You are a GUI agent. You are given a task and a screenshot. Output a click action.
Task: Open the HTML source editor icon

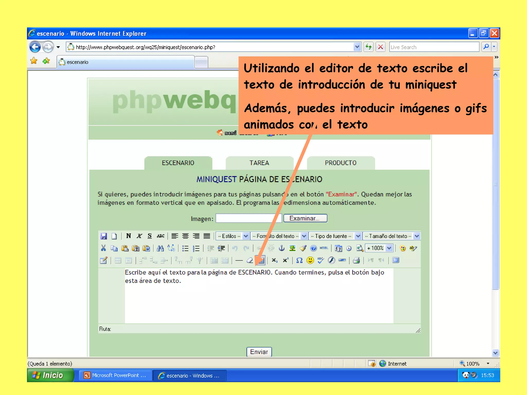pyautogui.click(x=324, y=248)
